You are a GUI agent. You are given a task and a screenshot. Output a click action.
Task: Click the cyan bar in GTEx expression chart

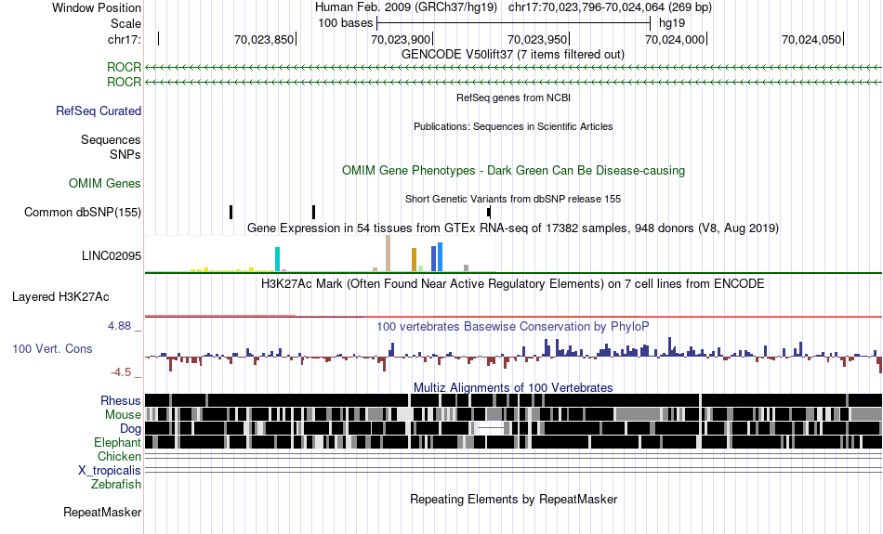coord(277,259)
